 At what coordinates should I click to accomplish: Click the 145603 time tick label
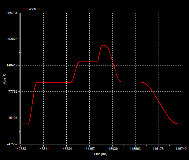[135, 149]
